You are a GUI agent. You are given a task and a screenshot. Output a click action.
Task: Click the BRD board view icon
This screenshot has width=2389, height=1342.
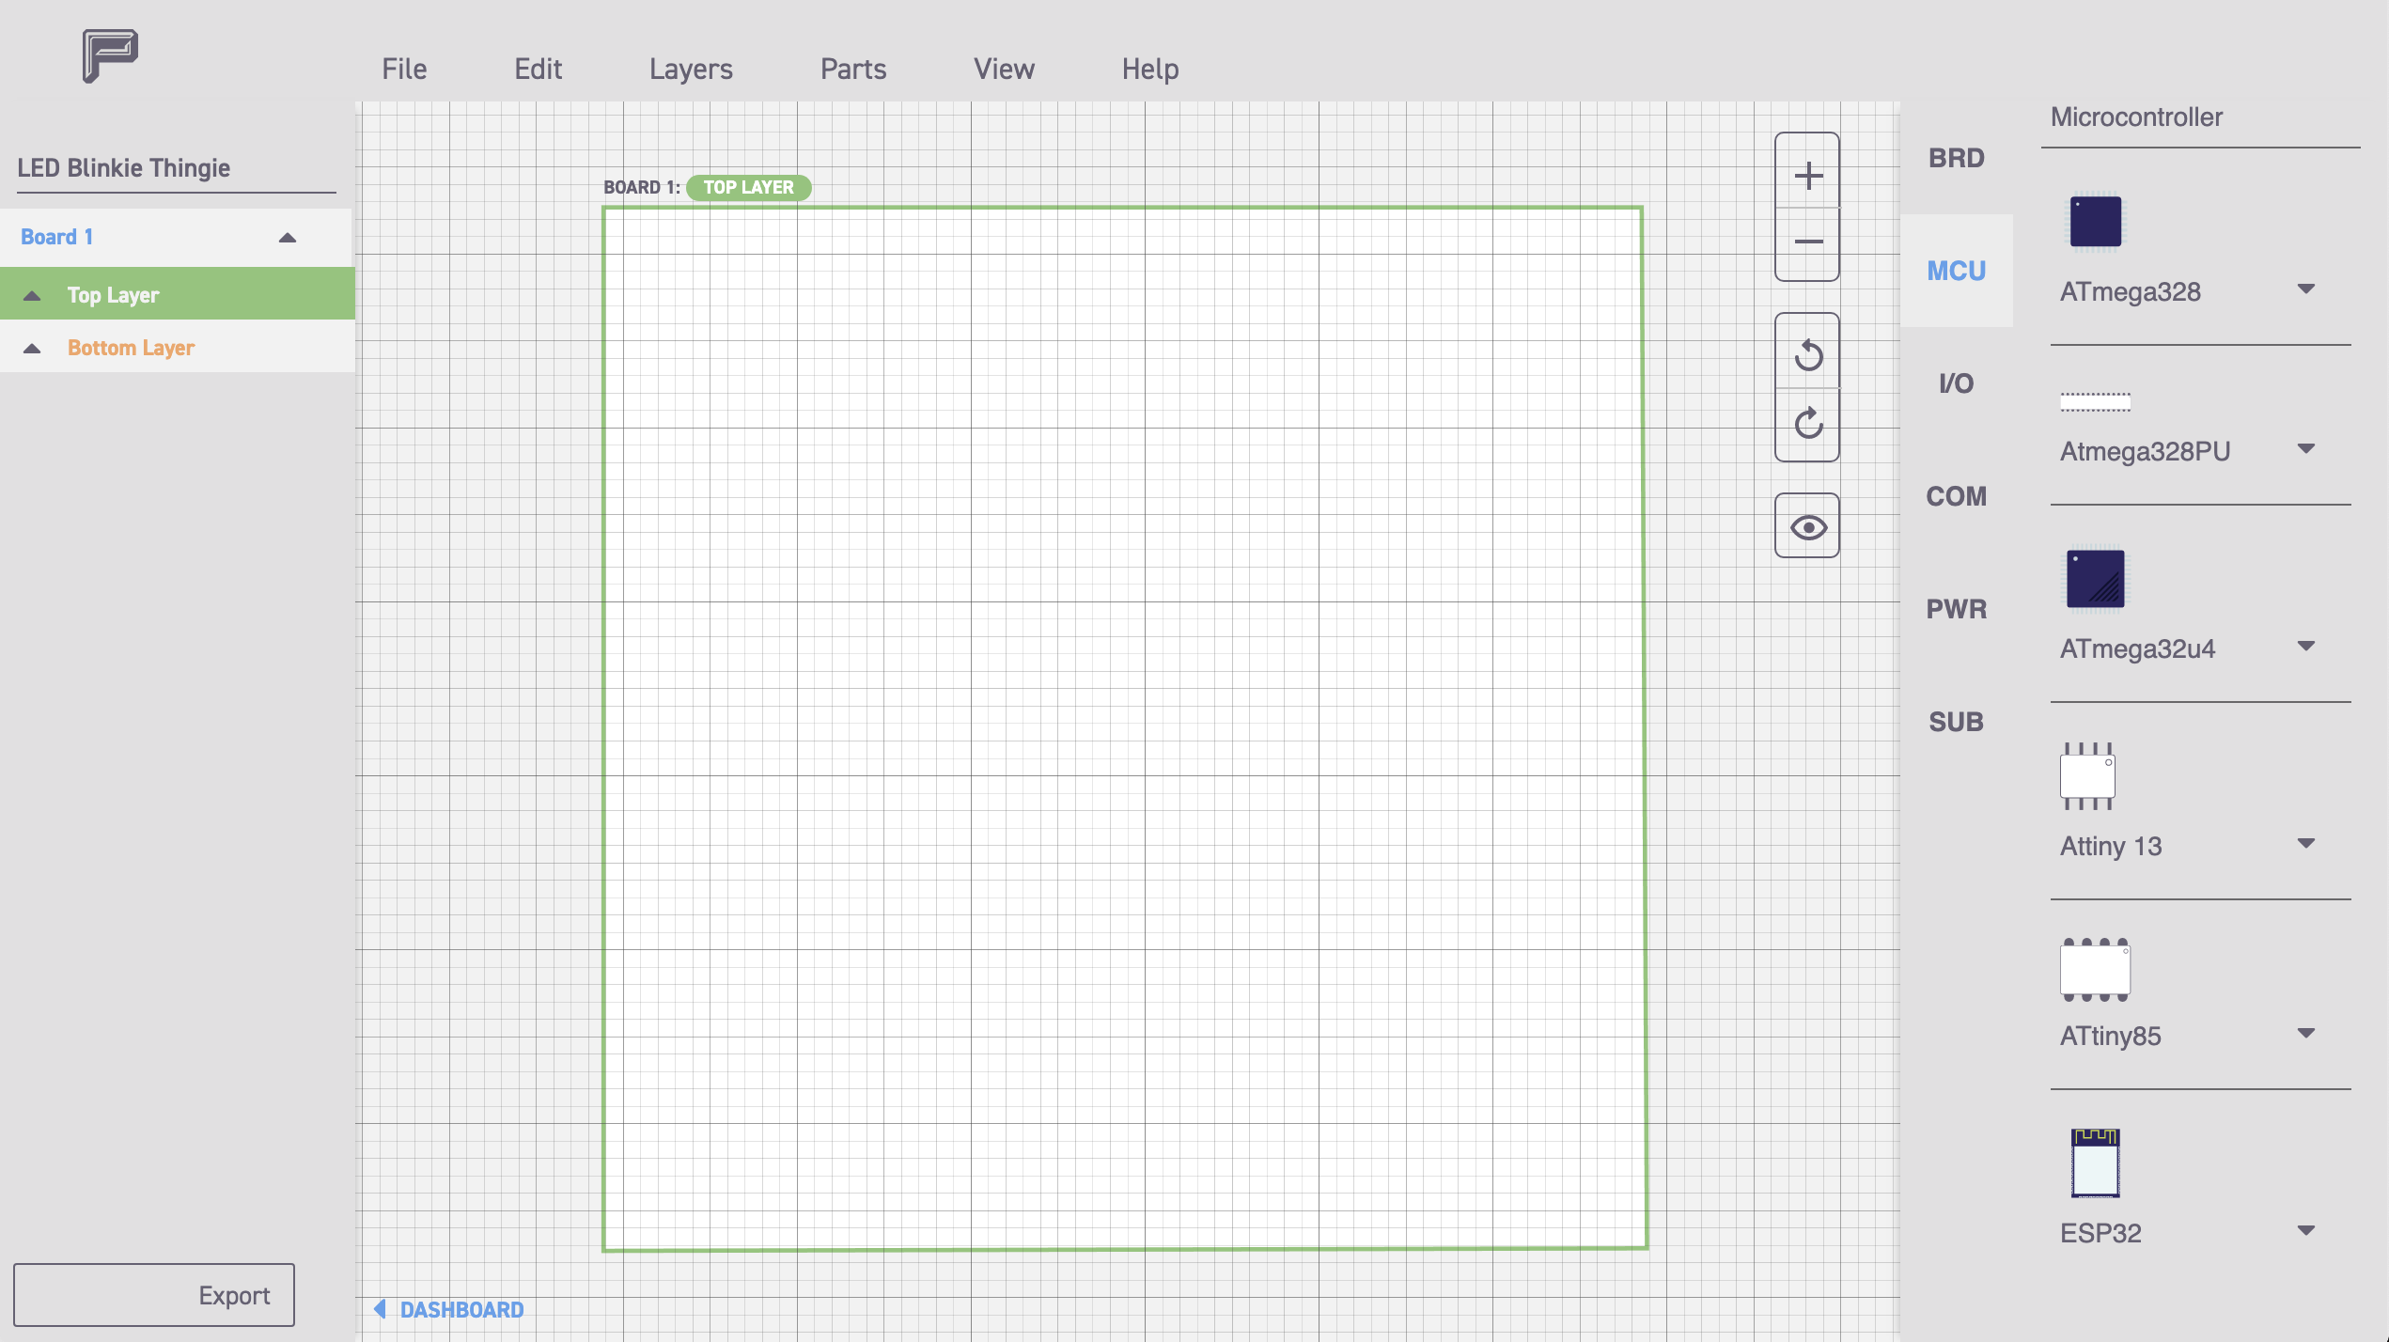pos(1958,158)
